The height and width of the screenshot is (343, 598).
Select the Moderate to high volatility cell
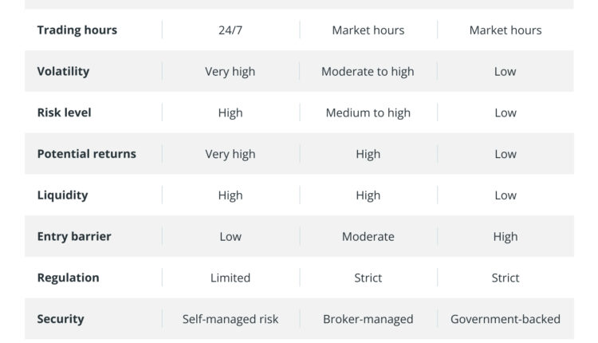(368, 72)
